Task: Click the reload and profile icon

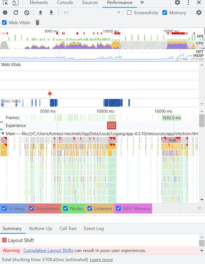Action: (16, 13)
